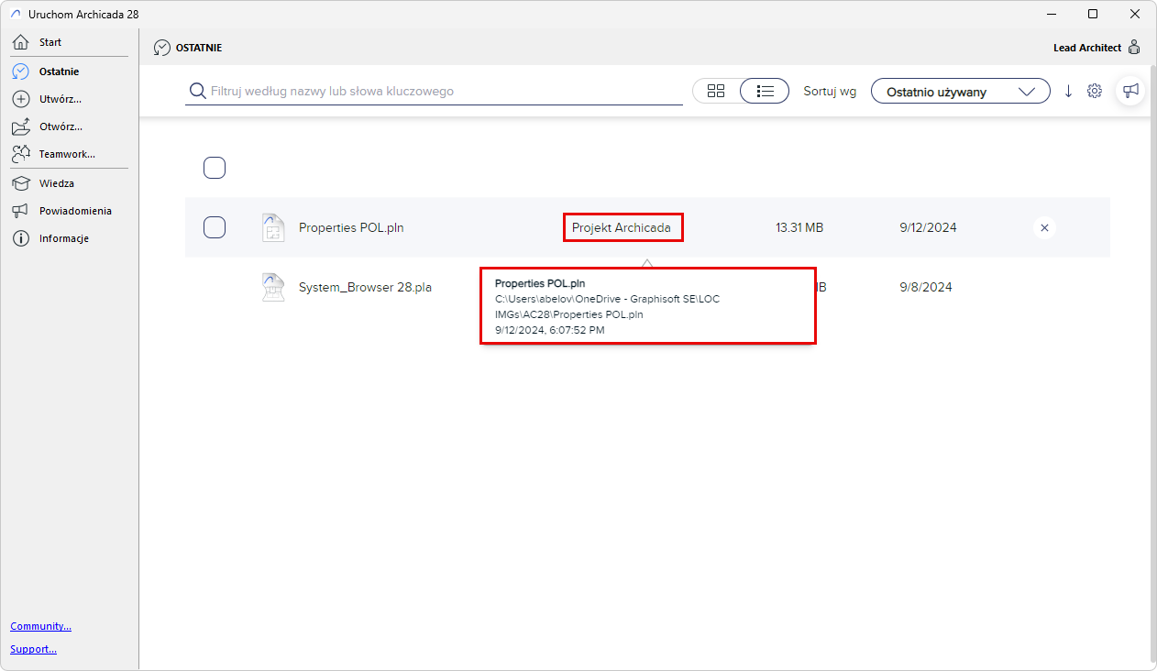The width and height of the screenshot is (1157, 671).
Task: Click the System_Browser 28.pla file icon
Action: click(273, 287)
